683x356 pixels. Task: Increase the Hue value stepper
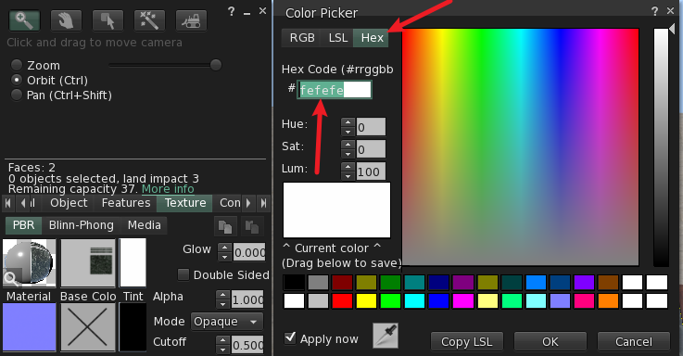pos(348,122)
